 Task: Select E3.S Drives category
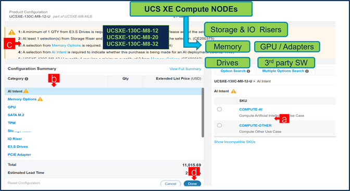(18, 147)
